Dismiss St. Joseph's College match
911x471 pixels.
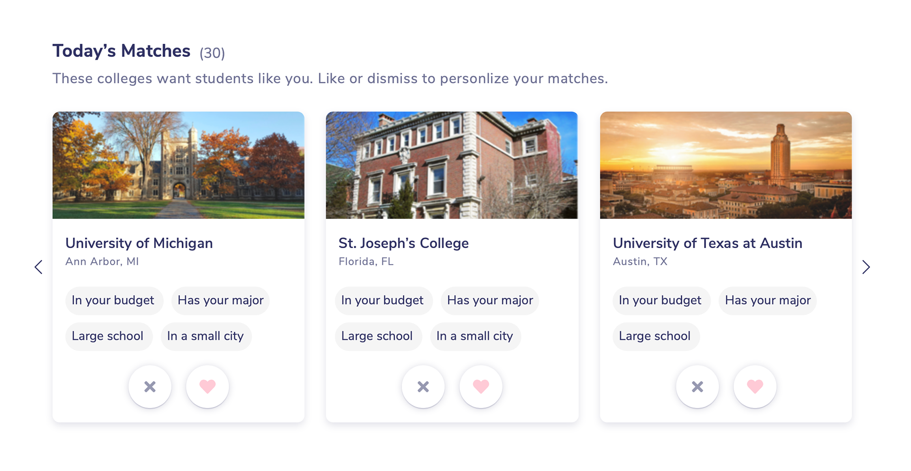coord(423,387)
